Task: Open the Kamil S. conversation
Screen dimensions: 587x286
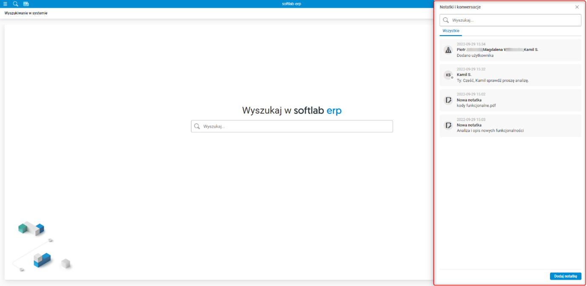Action: (510, 75)
